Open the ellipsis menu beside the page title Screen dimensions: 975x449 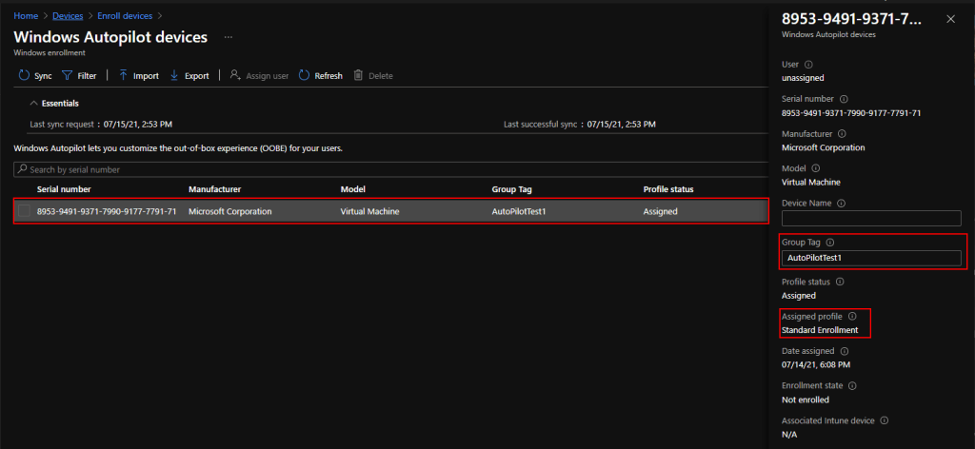228,37
